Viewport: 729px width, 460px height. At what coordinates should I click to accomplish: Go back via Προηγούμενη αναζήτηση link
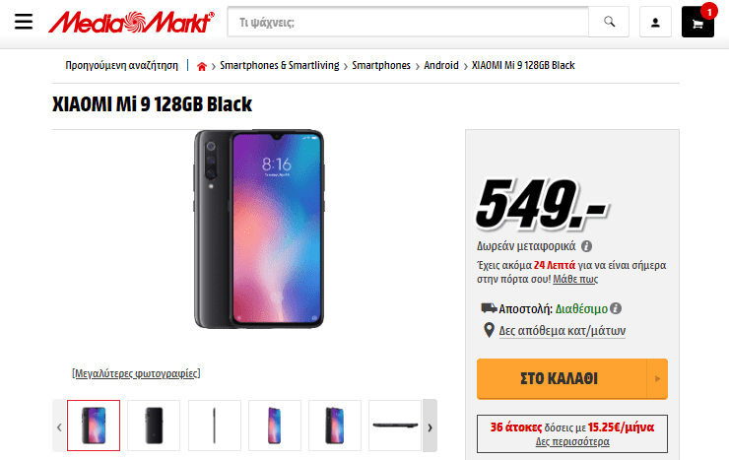pos(121,66)
